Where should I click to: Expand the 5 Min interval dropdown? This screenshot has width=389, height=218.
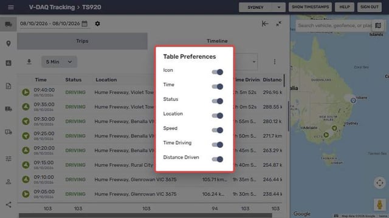(59, 62)
